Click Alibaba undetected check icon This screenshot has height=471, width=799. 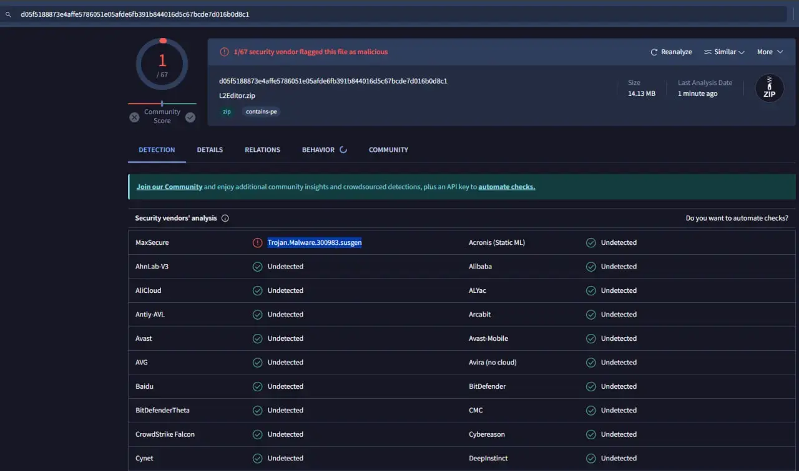[x=591, y=267]
